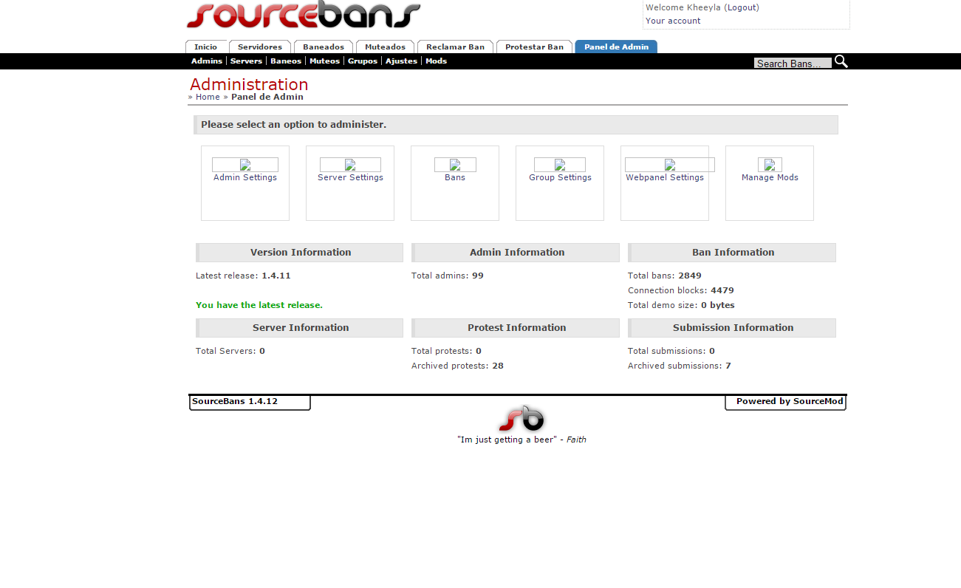This screenshot has width=961, height=588.
Task: Click Total demo size: 0 bytes text
Action: coord(681,305)
